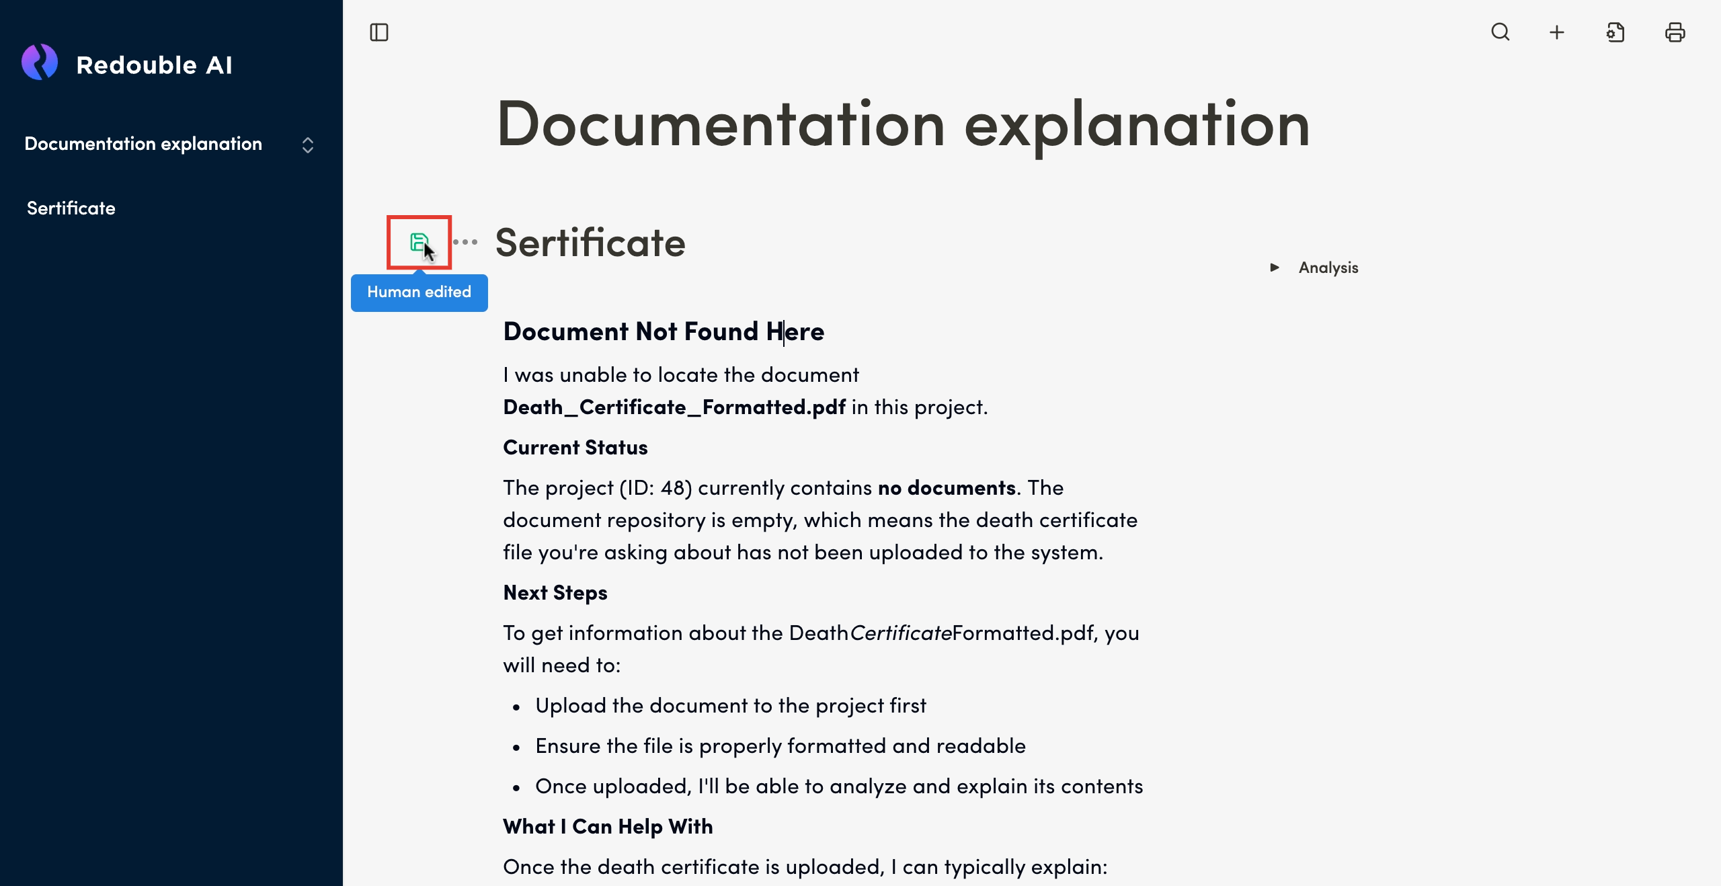Click the green Human edited icon

pos(418,242)
